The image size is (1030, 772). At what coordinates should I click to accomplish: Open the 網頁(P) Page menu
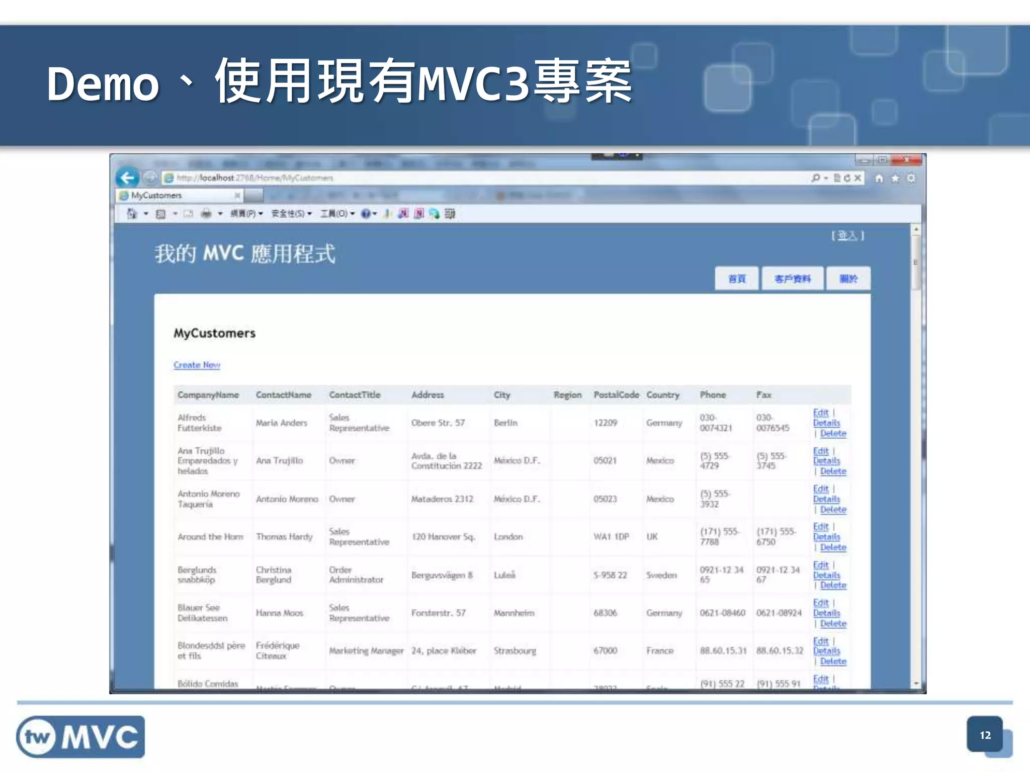(246, 214)
